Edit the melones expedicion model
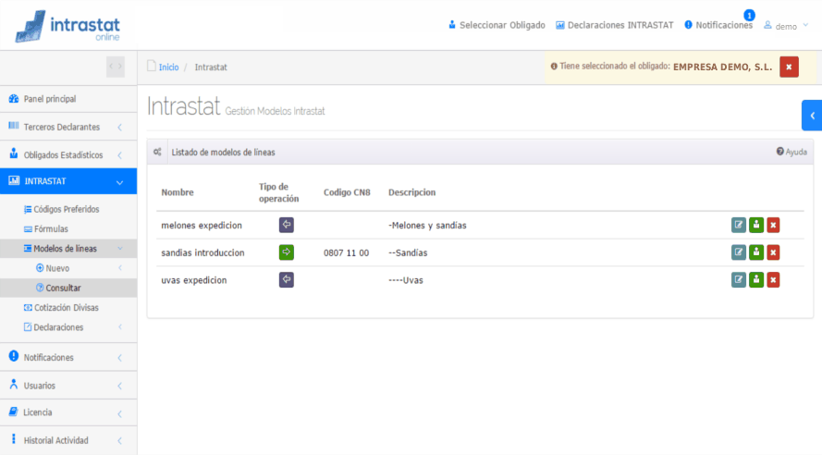822x455 pixels. click(738, 225)
